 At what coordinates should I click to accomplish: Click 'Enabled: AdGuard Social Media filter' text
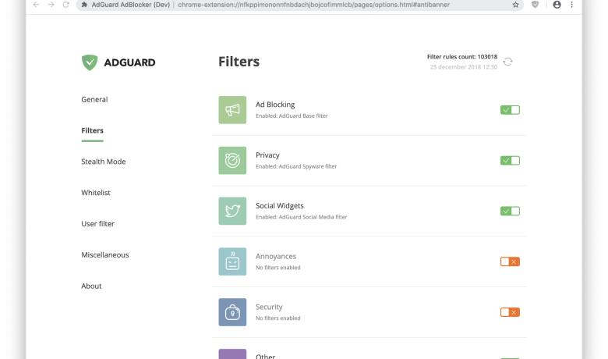(302, 217)
